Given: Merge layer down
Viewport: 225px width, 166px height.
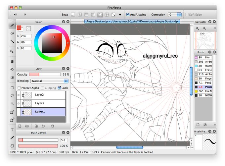Looking at the screenshot, I should (x=43, y=126).
